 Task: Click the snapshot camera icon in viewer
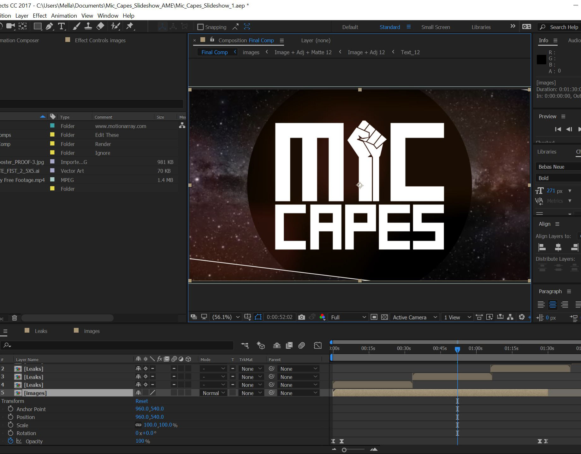click(x=301, y=317)
